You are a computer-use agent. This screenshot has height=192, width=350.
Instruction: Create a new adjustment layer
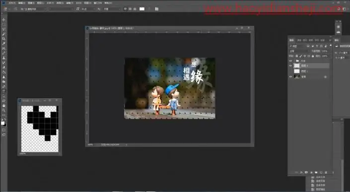(x=311, y=172)
